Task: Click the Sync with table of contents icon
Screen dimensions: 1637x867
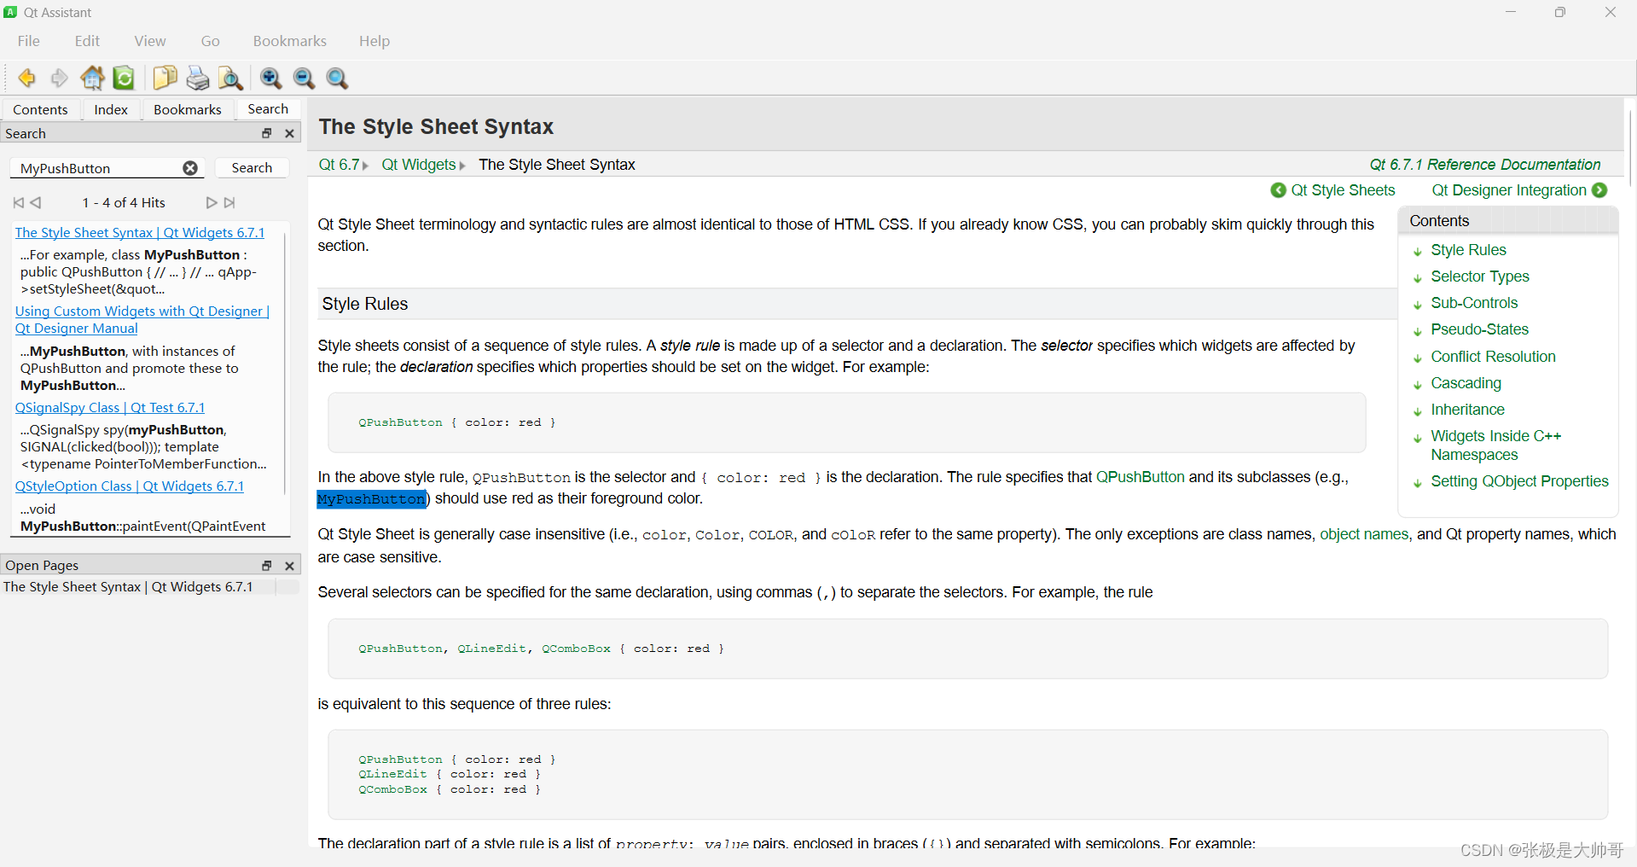Action: point(125,79)
